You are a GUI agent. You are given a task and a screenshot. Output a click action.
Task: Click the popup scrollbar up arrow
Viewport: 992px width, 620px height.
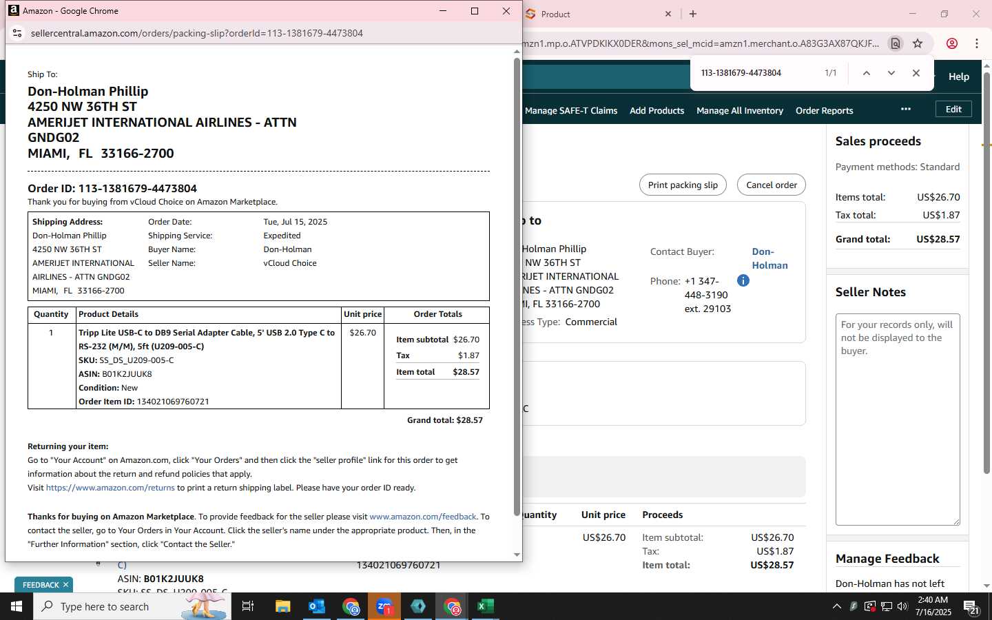click(x=517, y=52)
